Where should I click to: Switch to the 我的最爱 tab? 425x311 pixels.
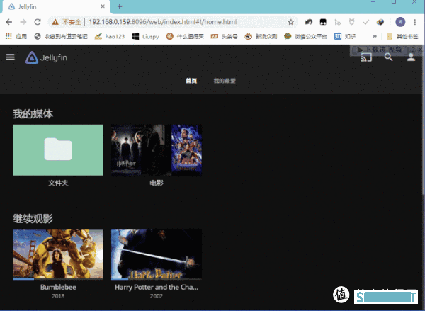click(x=225, y=81)
